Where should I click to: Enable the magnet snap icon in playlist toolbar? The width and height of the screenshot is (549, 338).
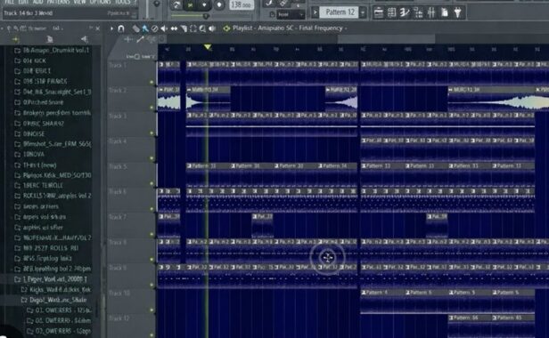tap(121, 28)
